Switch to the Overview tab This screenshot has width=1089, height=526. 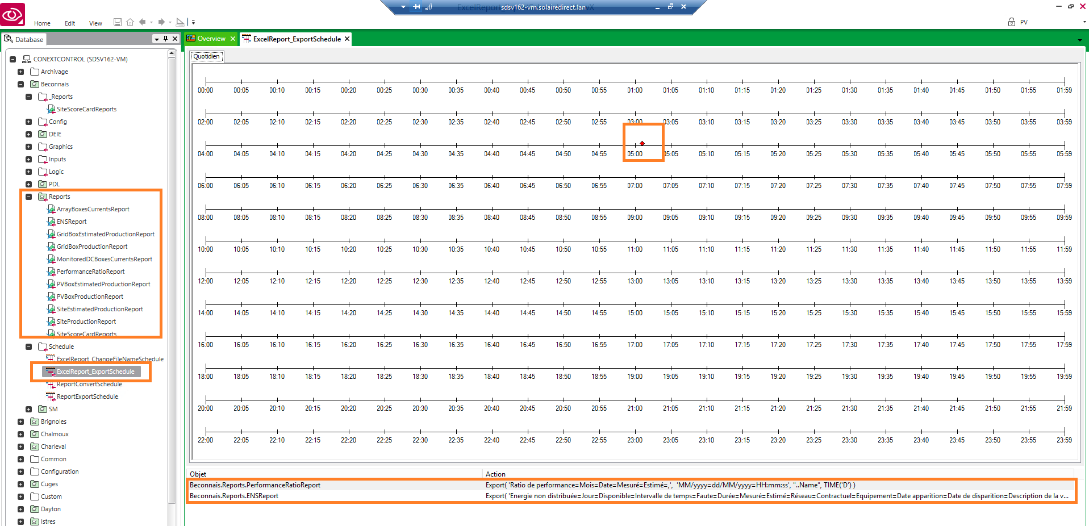[211, 39]
